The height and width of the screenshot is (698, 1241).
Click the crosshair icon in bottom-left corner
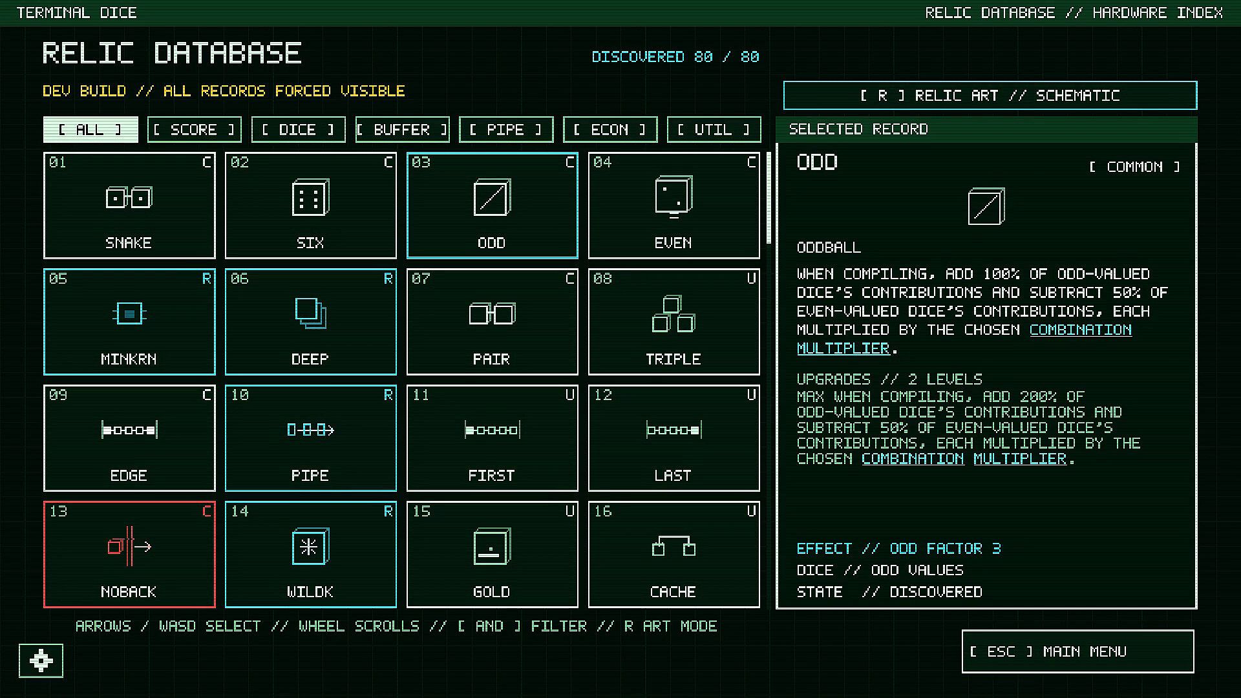[41, 661]
